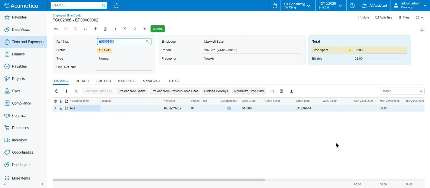This screenshot has width=430, height=188.
Task: Open the Help question mark icon
Action: [352, 6]
